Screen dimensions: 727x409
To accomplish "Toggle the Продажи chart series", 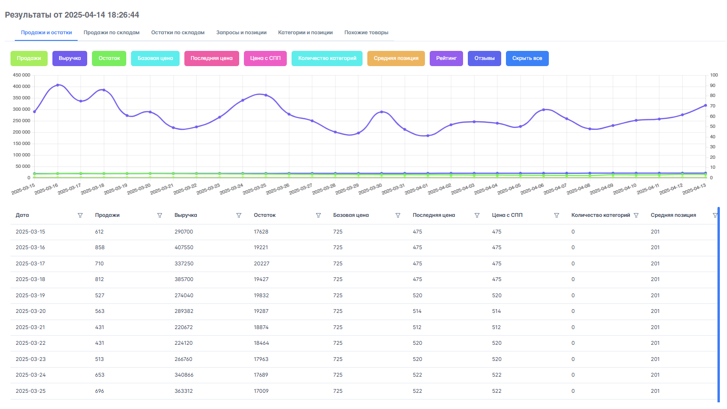I will pos(29,58).
